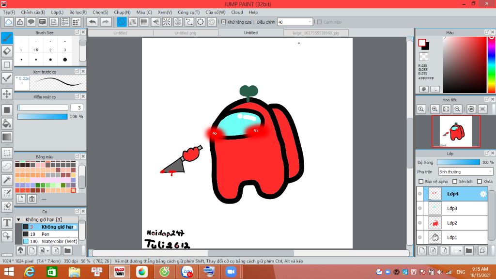Click the brush size value field

pos(76,108)
